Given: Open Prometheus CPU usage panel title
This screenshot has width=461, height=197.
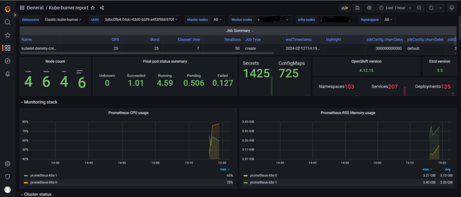Looking at the screenshot, I should coord(128,113).
